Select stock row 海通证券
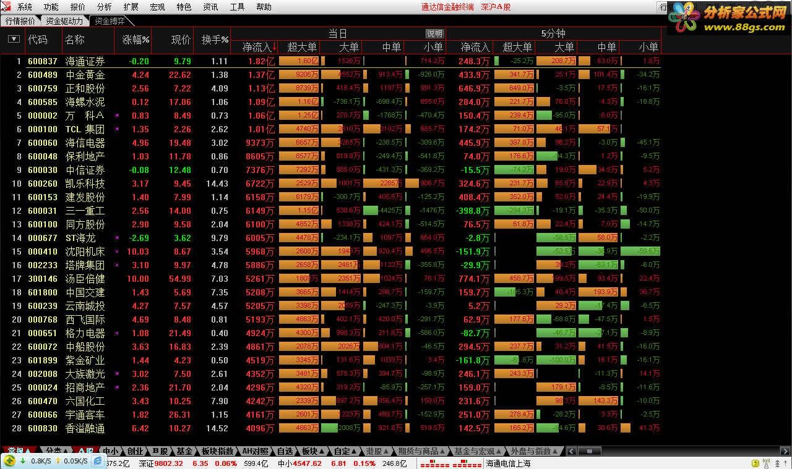The height and width of the screenshot is (469, 792). point(330,61)
